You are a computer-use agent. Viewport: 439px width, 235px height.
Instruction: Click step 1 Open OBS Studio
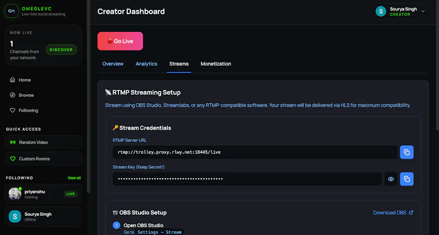click(x=143, y=226)
